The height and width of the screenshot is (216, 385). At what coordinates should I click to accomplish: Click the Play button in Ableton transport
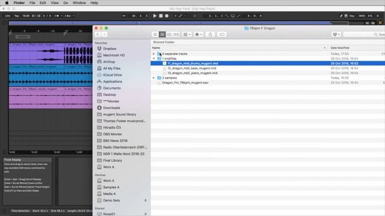pyautogui.click(x=155, y=16)
